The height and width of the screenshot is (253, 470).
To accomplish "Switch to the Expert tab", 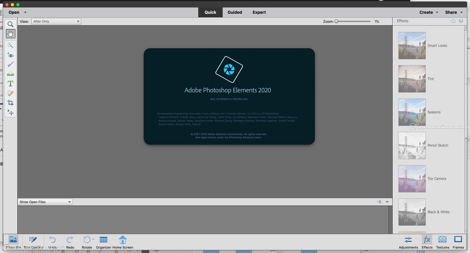I will coord(259,12).
